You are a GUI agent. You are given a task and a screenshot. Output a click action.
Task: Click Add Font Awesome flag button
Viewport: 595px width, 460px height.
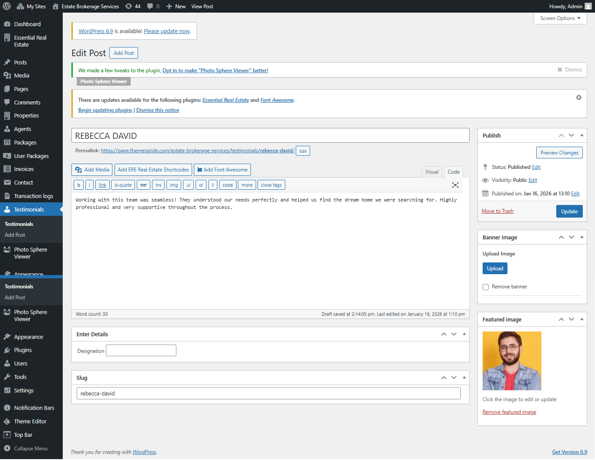point(222,170)
